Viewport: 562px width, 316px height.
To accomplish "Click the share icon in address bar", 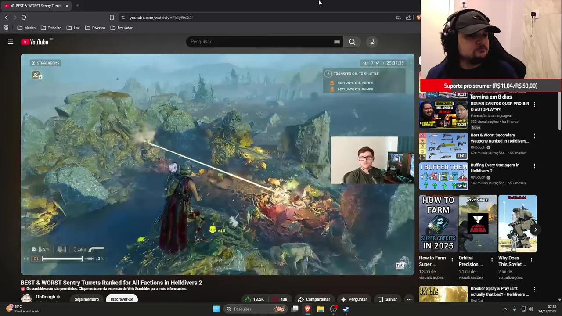I will pyautogui.click(x=408, y=18).
